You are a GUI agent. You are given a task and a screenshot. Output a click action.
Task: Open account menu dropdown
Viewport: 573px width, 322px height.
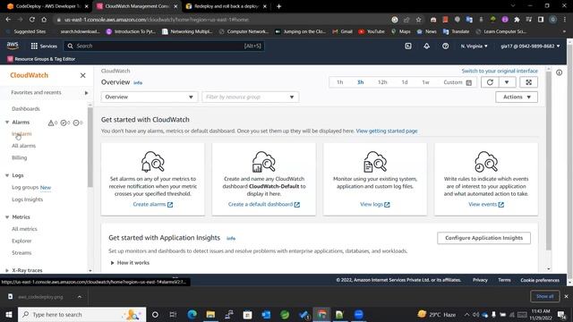coord(530,46)
